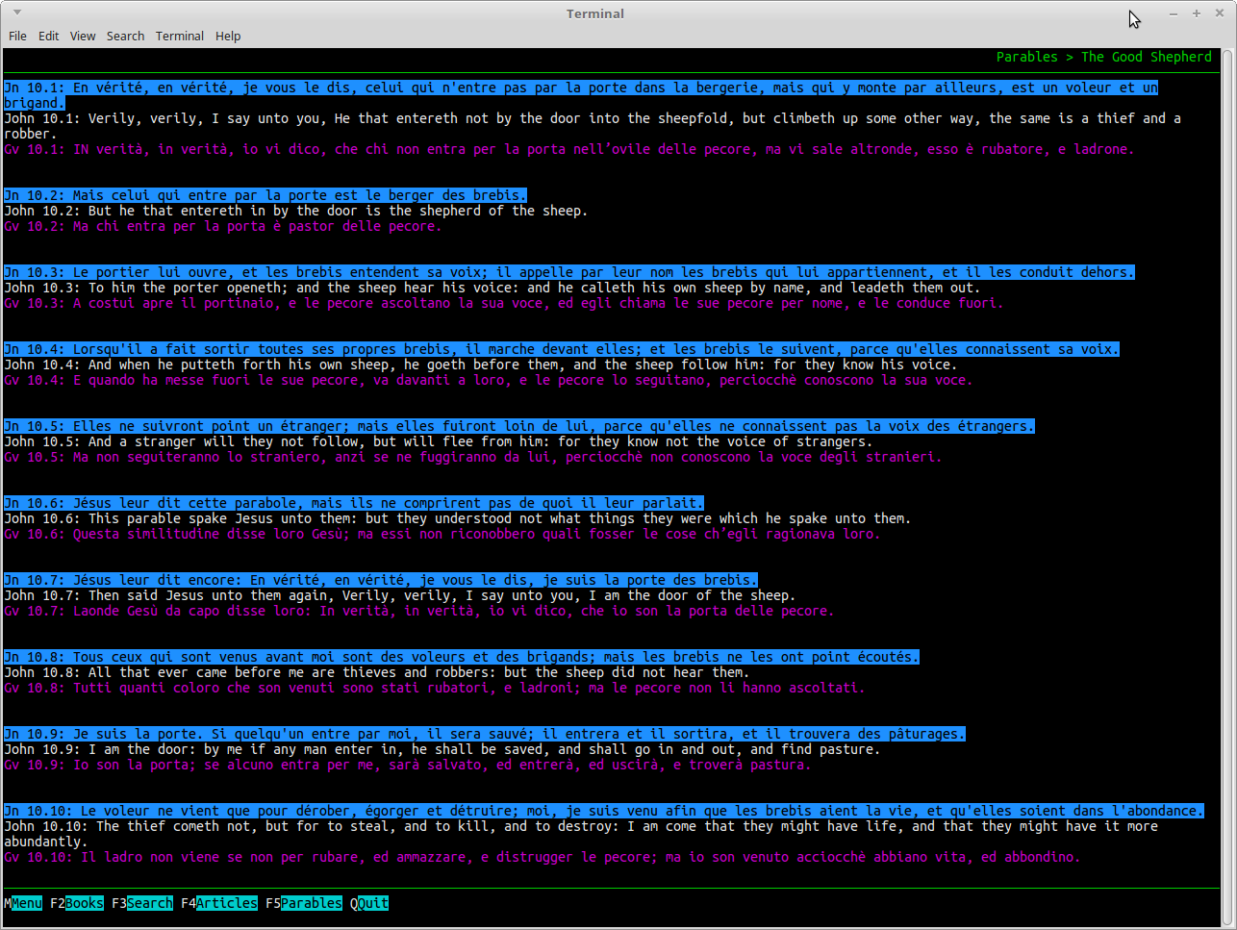Screen dimensions: 1237x930
Task: Select the highlighted French verse Jn 10.2
Action: (x=265, y=195)
